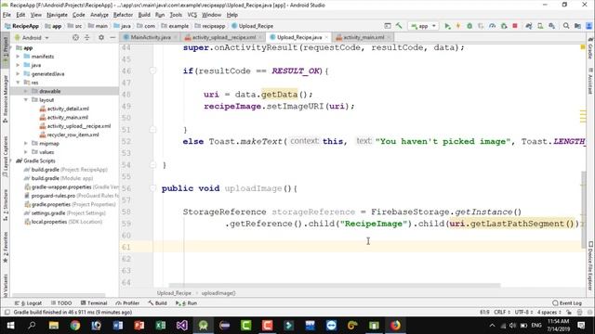
Task: Click the Make Project hammer icon
Action: 399,26
